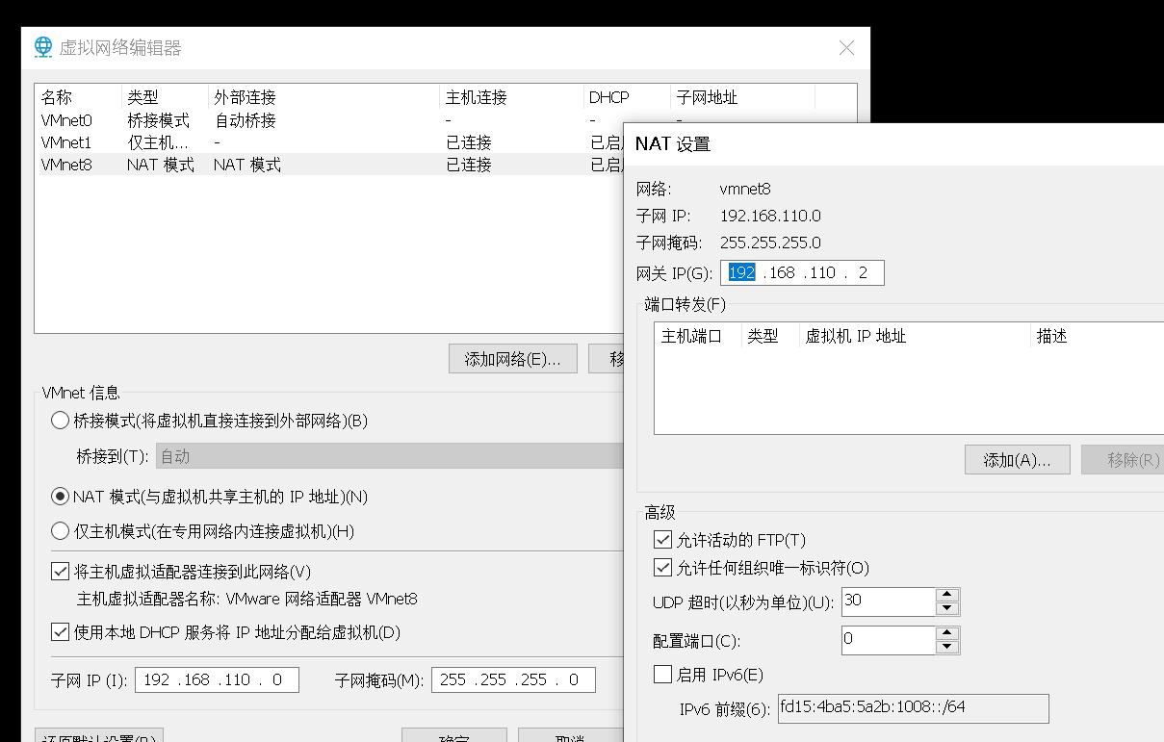Select the VMnet0 row in network list

(329, 120)
